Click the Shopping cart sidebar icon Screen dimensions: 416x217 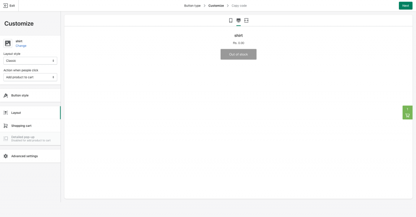[x=6, y=126]
